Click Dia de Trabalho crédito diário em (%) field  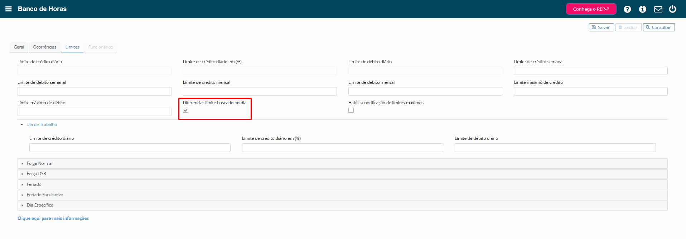pos(343,148)
